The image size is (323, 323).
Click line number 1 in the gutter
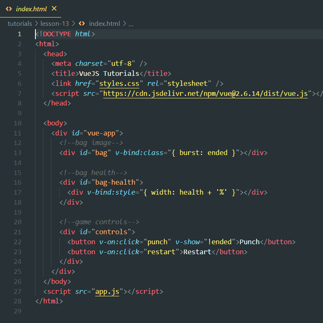[x=19, y=34]
